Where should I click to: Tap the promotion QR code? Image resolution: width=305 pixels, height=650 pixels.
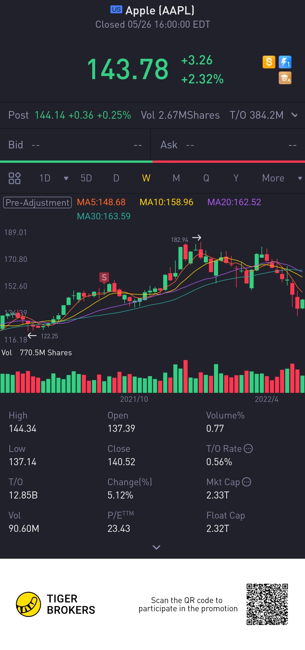point(267,604)
